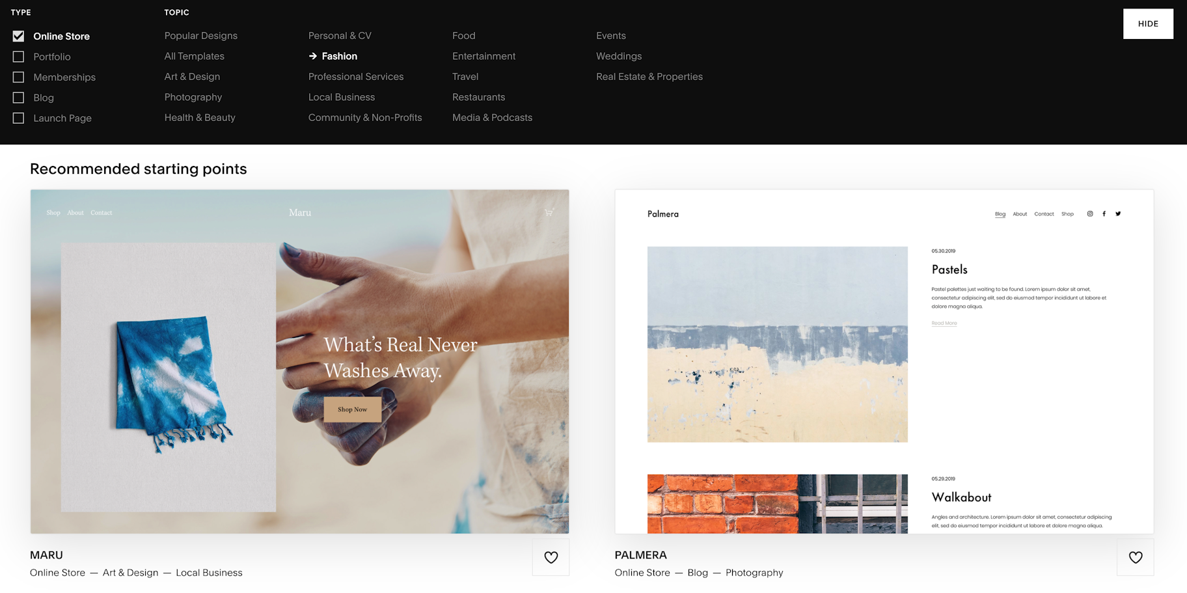Viewport: 1187px width, 593px height.
Task: Click the HIDE button
Action: (x=1148, y=23)
